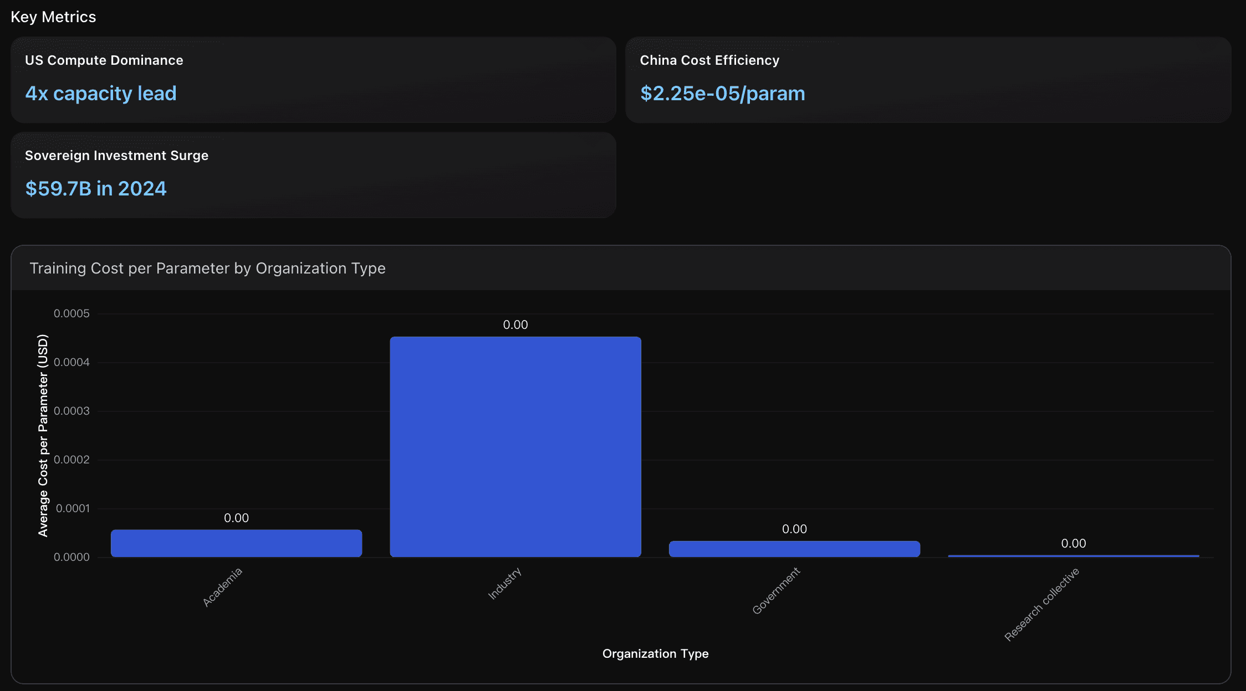Click the value label above Industry bar
The image size is (1246, 691).
pos(515,325)
